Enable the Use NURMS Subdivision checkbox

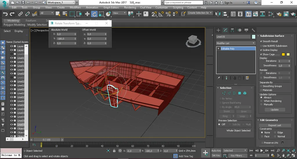tap(261, 46)
